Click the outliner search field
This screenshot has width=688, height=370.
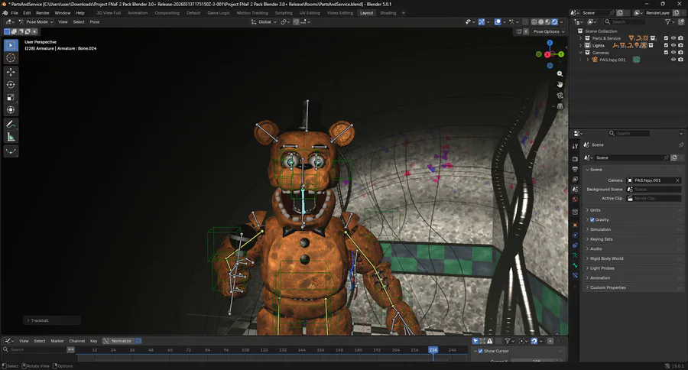tap(624, 21)
